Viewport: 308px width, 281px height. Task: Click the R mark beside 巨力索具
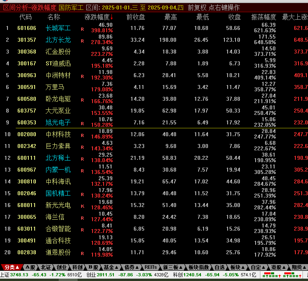click(x=82, y=147)
